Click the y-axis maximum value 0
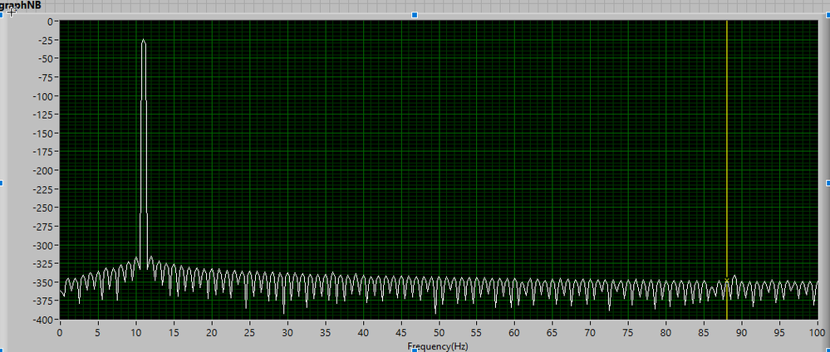 (52, 22)
